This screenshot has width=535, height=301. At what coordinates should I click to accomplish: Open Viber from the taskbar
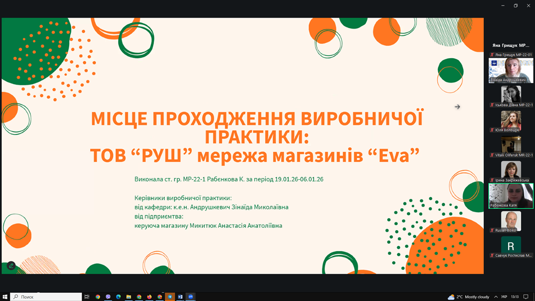pyautogui.click(x=108, y=297)
